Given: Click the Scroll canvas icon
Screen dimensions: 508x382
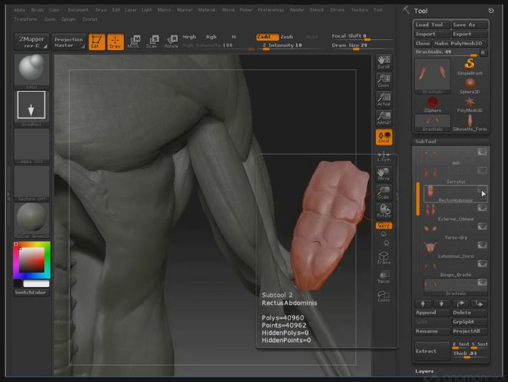Looking at the screenshot, I should [x=383, y=62].
